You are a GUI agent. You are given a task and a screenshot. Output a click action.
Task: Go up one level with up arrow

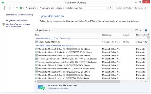point(17,8)
